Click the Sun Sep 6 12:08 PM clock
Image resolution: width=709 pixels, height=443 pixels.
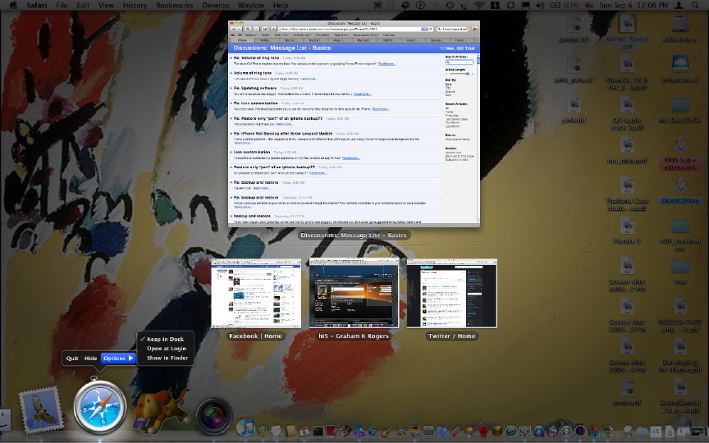tap(634, 6)
